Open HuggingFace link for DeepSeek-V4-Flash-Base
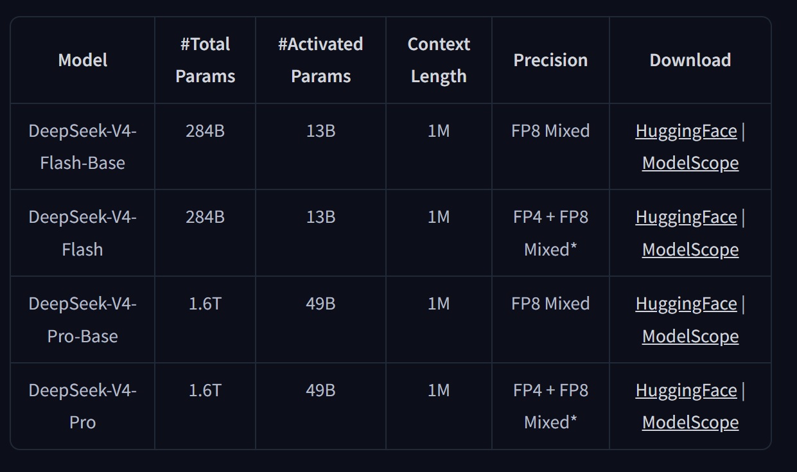 (x=686, y=131)
